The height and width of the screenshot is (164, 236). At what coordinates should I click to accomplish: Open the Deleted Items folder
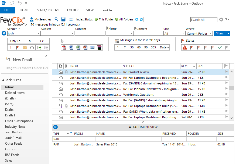point(15,93)
